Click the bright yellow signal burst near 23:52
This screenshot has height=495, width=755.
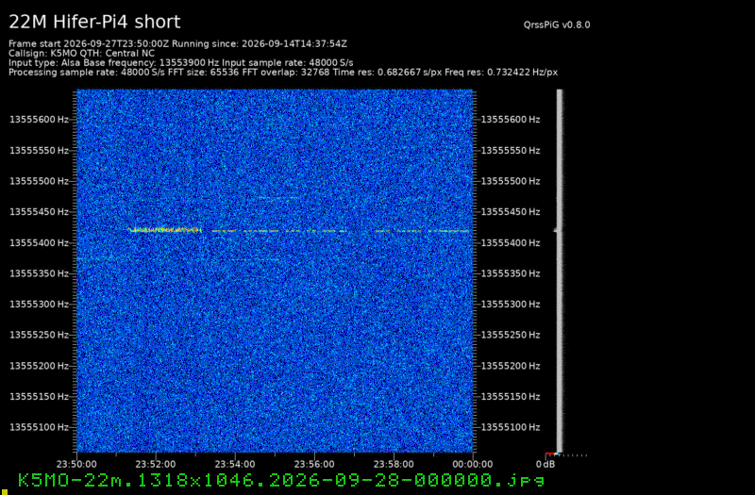pyautogui.click(x=164, y=230)
